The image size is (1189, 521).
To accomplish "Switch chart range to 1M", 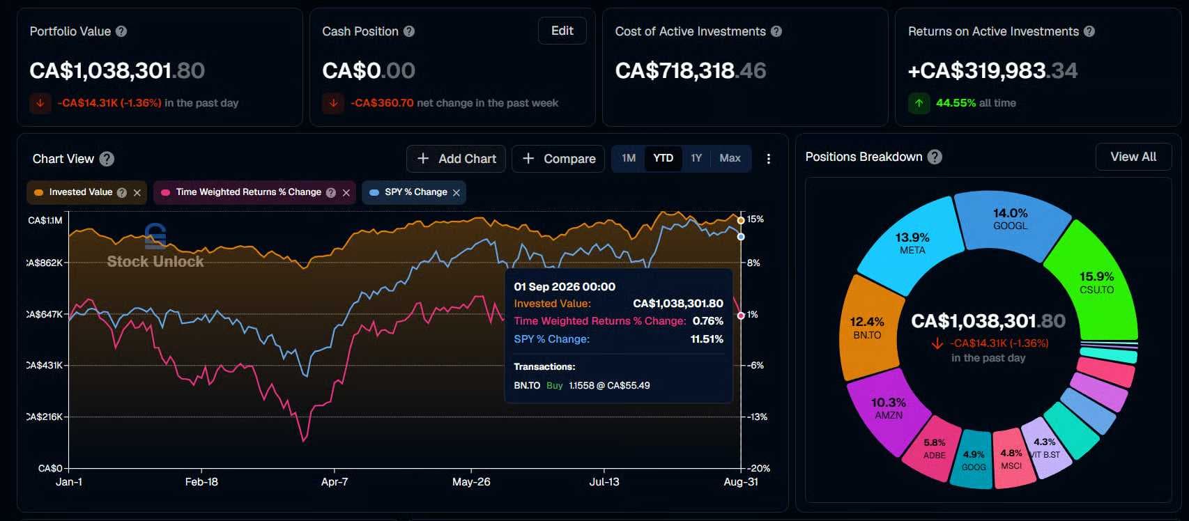I will (x=629, y=159).
